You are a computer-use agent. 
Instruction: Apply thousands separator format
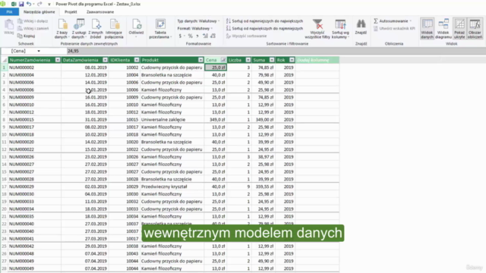(x=197, y=36)
